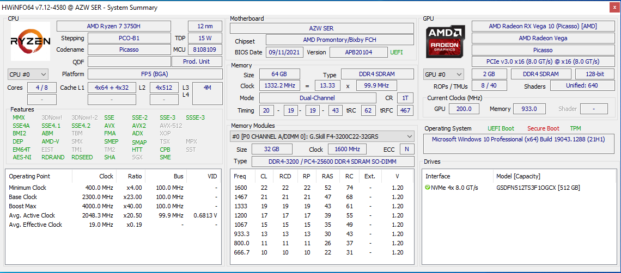Click the module clock 1600 MHz value
The height and width of the screenshot is (273, 621).
pyautogui.click(x=348, y=149)
